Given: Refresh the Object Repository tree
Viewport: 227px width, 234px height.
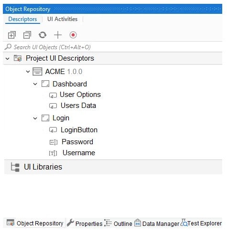Looking at the screenshot, I should coord(43,35).
